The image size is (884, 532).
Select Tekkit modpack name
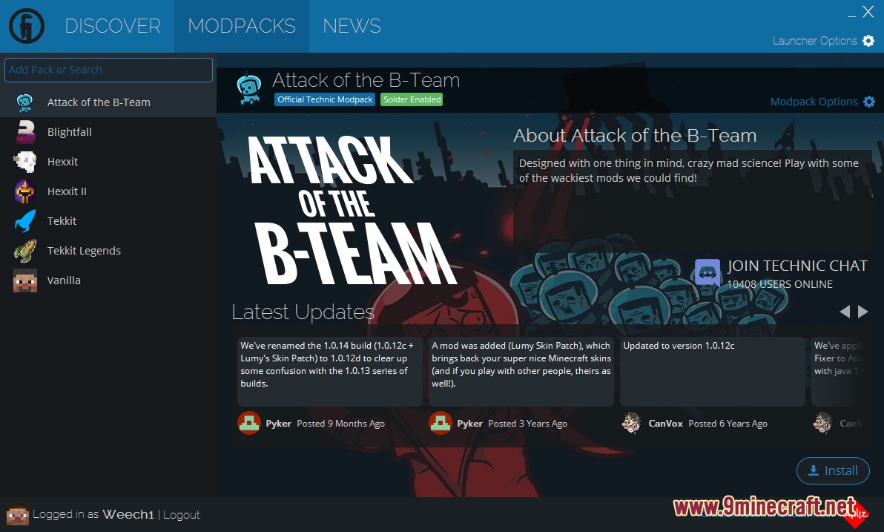pyautogui.click(x=62, y=220)
